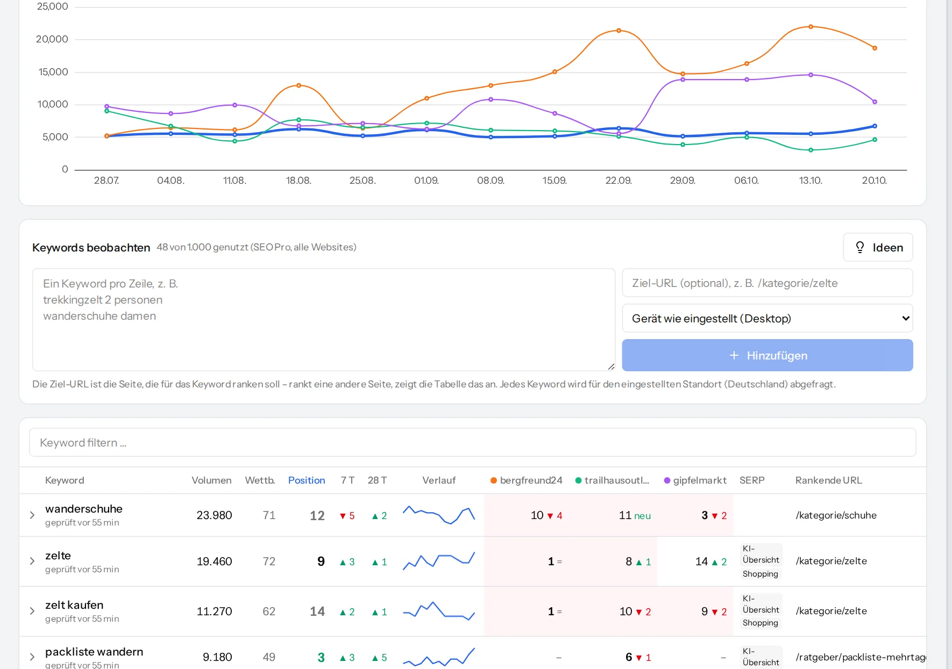This screenshot has width=952, height=669.
Task: Click the purple data point at 08.09.
Action: (x=491, y=99)
